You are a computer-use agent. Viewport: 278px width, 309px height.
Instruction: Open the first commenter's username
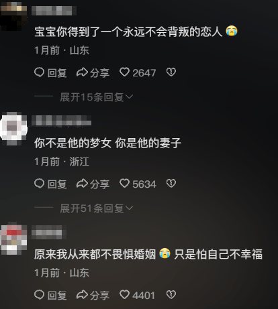54,11
